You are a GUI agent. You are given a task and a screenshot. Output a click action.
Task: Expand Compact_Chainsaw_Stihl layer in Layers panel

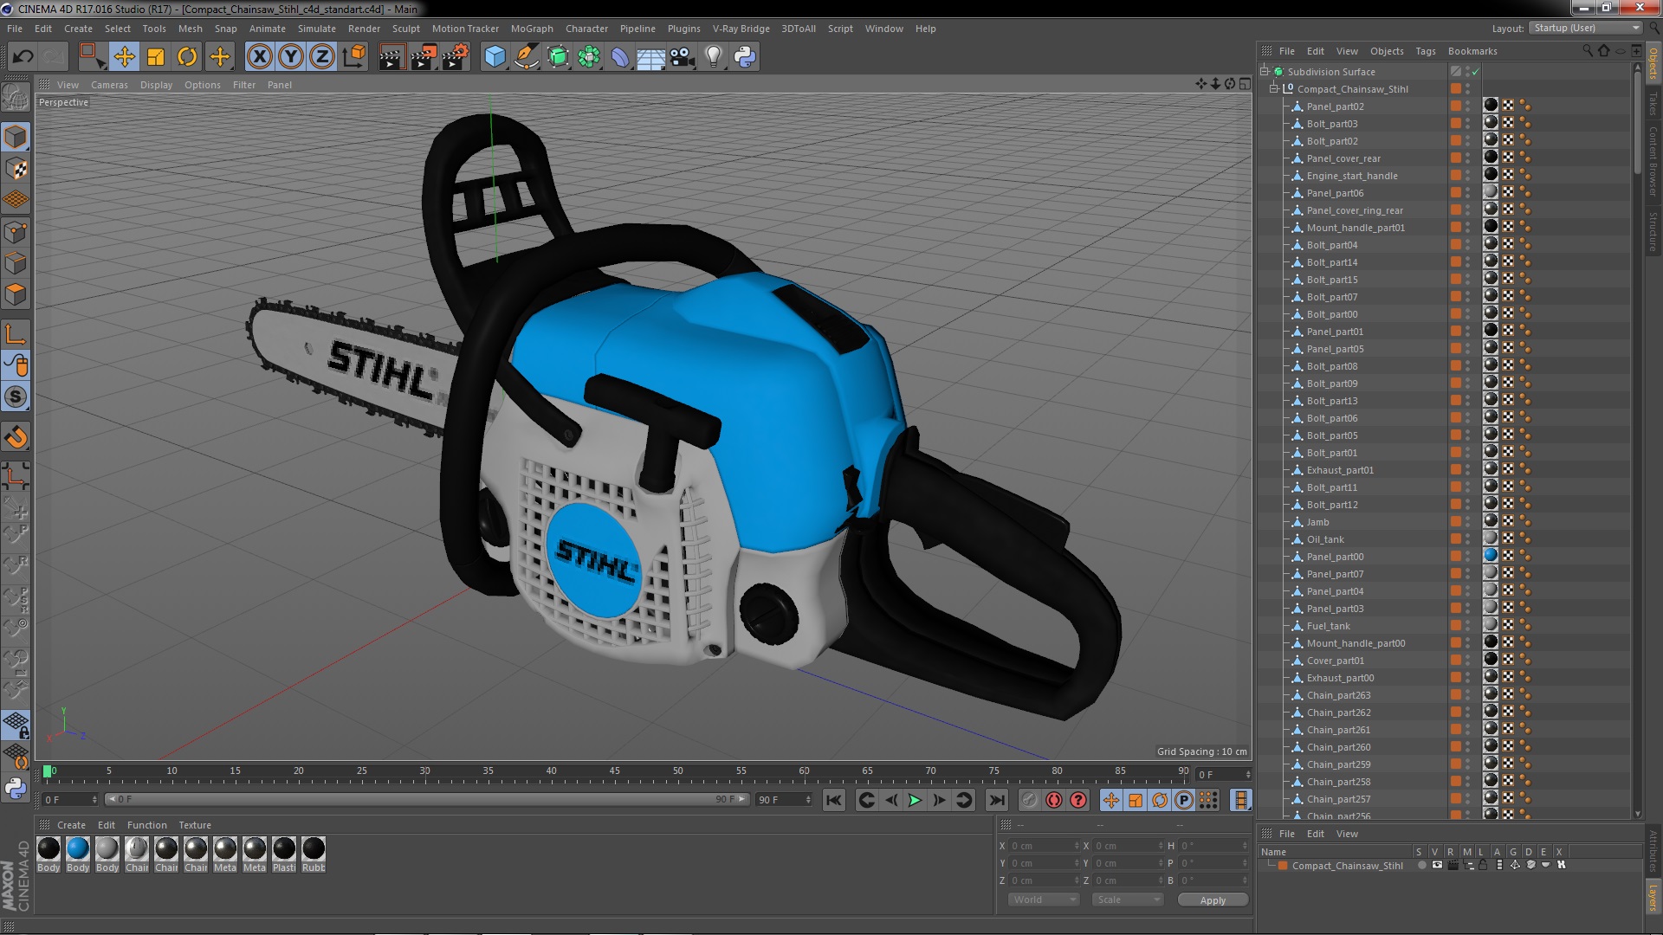(1272, 866)
